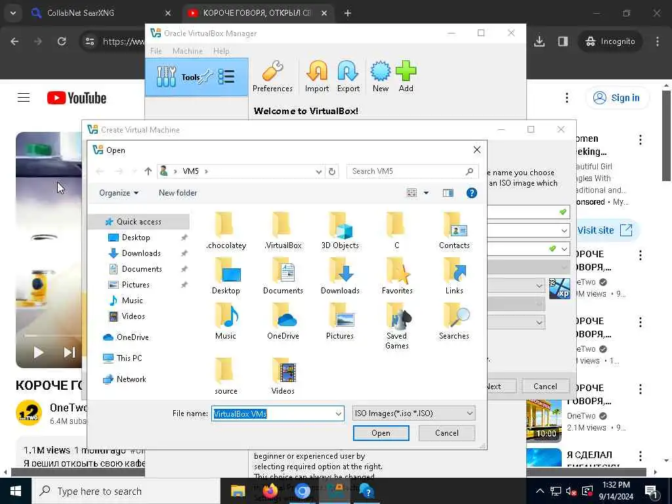Select the Music folder in file list
Viewport: 672px width, 504px height.
pos(226,321)
